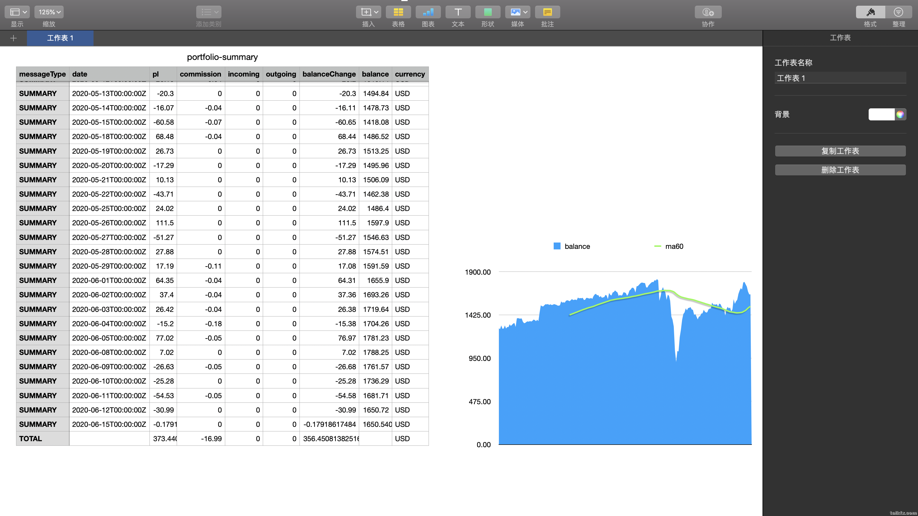Open the 背景 color wheel picker
The height and width of the screenshot is (516, 918).
[x=901, y=114]
